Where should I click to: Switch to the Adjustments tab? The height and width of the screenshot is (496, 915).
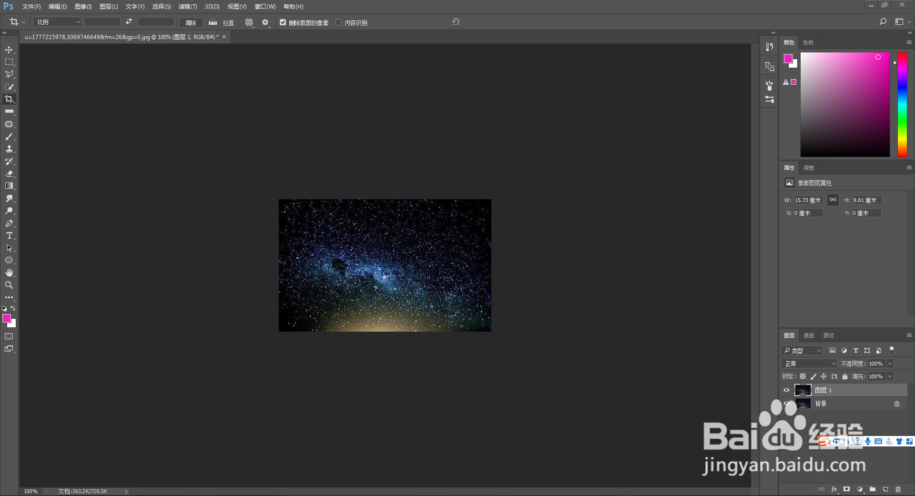(809, 168)
